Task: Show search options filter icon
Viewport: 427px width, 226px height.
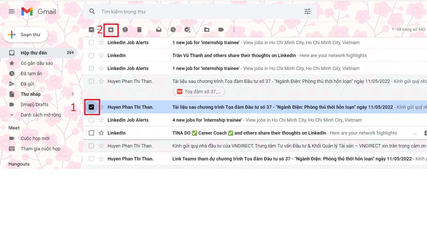Action: click(307, 11)
